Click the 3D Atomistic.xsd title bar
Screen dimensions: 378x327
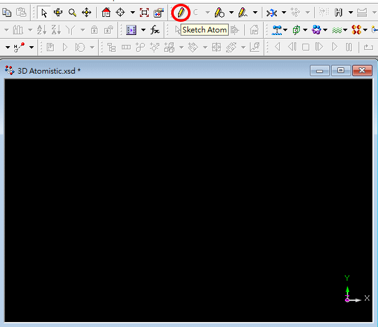pos(156,71)
